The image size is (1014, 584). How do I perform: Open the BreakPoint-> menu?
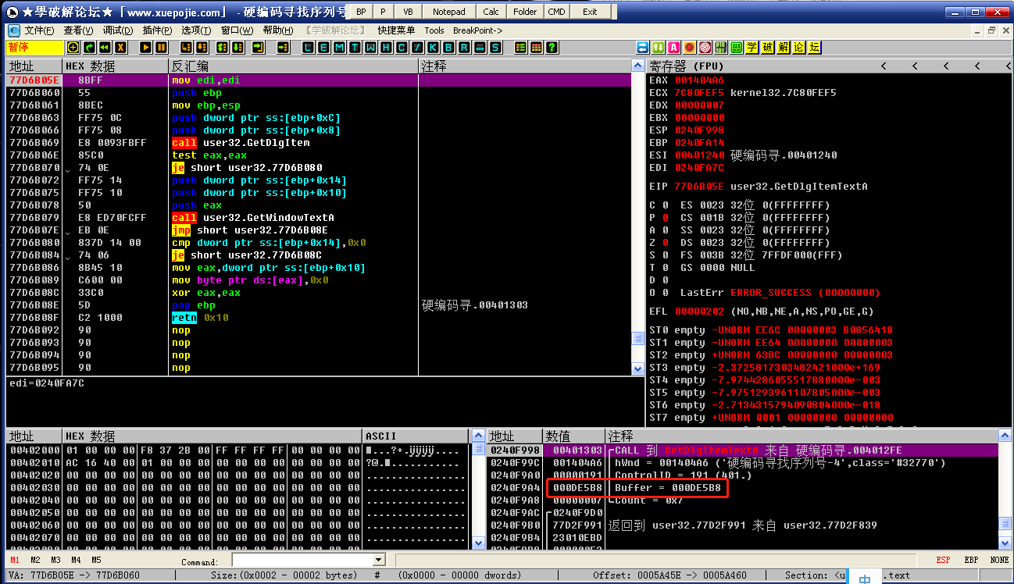(x=477, y=30)
